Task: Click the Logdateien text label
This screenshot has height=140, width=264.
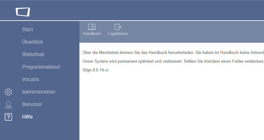Action: [x=118, y=34]
